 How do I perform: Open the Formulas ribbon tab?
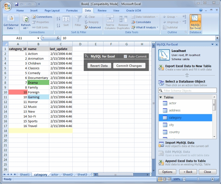click(72, 11)
